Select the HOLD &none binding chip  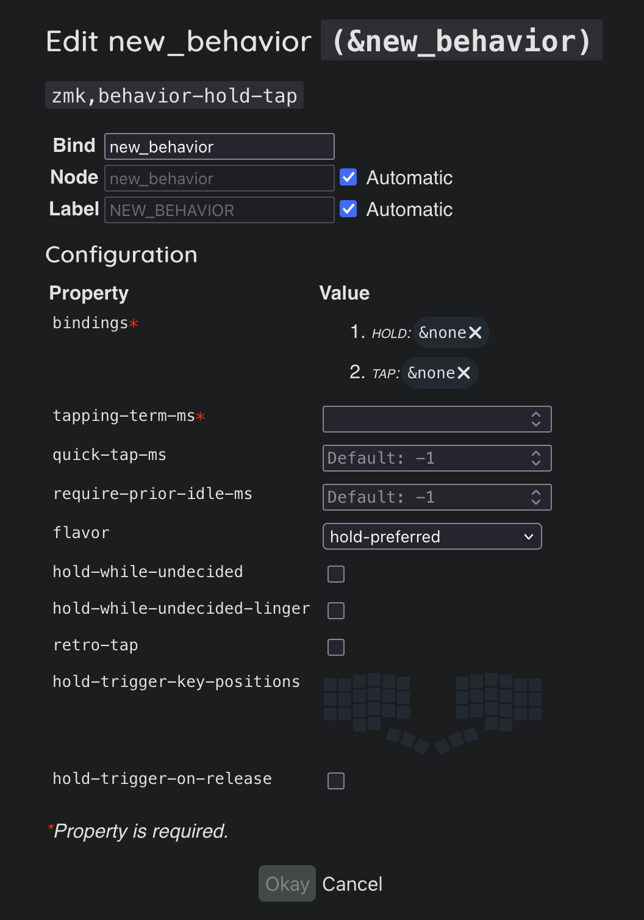[x=442, y=333]
